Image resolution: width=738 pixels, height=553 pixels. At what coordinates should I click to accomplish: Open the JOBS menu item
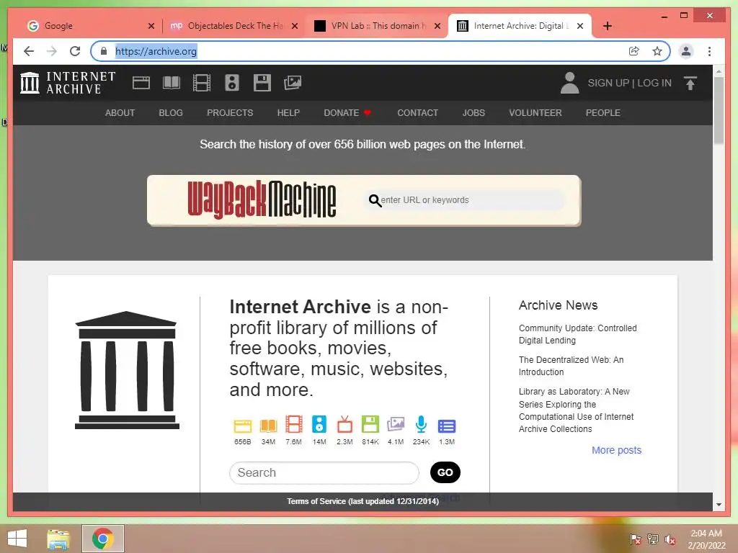coord(474,113)
